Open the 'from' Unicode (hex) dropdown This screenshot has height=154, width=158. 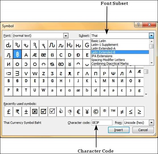tap(151, 123)
